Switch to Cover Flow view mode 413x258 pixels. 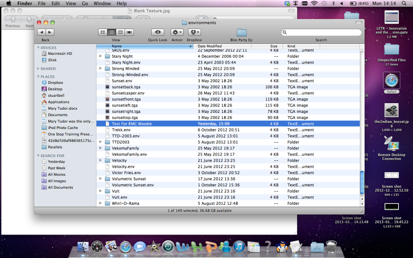(x=129, y=32)
